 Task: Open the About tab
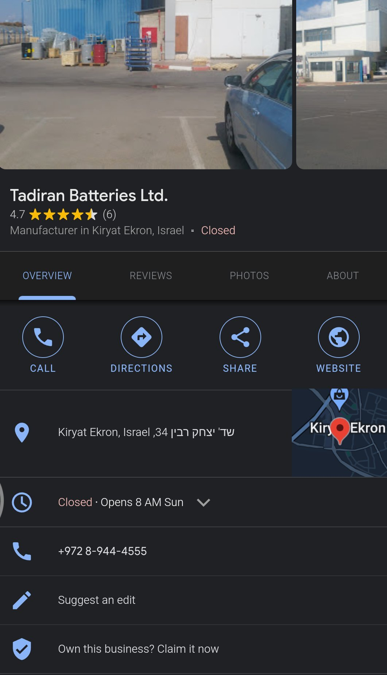(x=343, y=275)
